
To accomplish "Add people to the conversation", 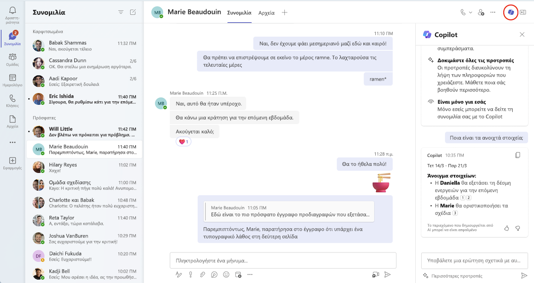I will click(x=481, y=12).
